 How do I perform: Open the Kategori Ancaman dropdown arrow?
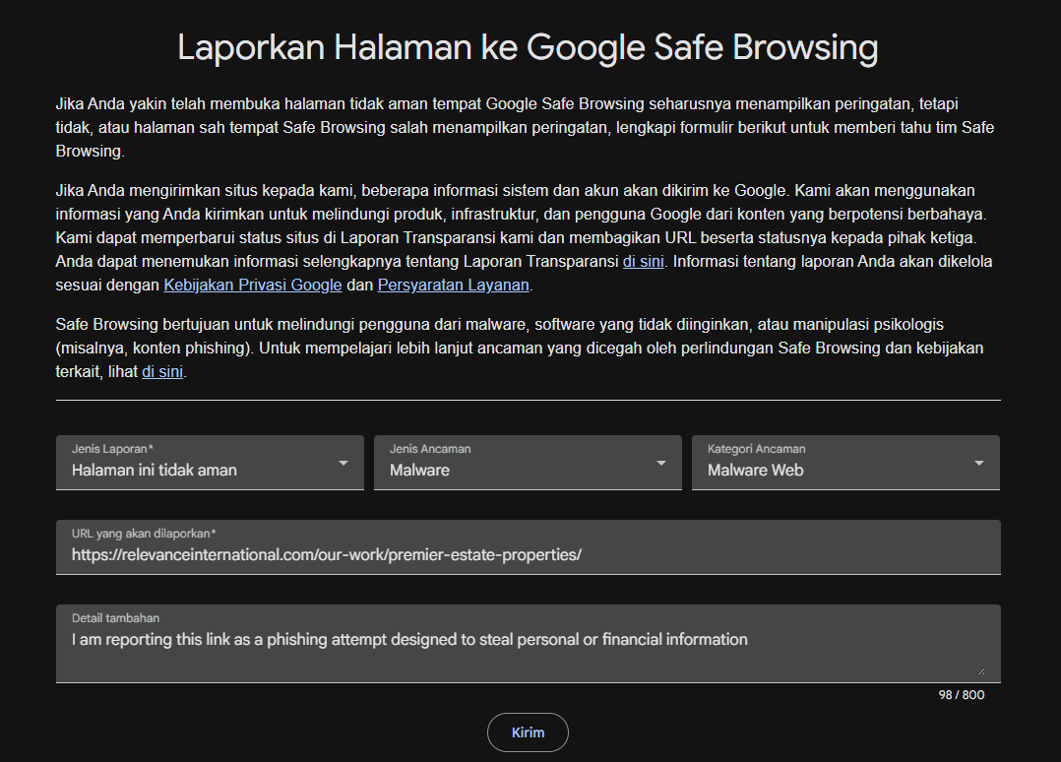point(978,464)
